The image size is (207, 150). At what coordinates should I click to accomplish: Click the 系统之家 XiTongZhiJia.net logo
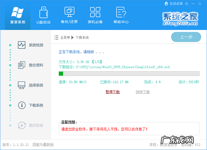(180, 19)
